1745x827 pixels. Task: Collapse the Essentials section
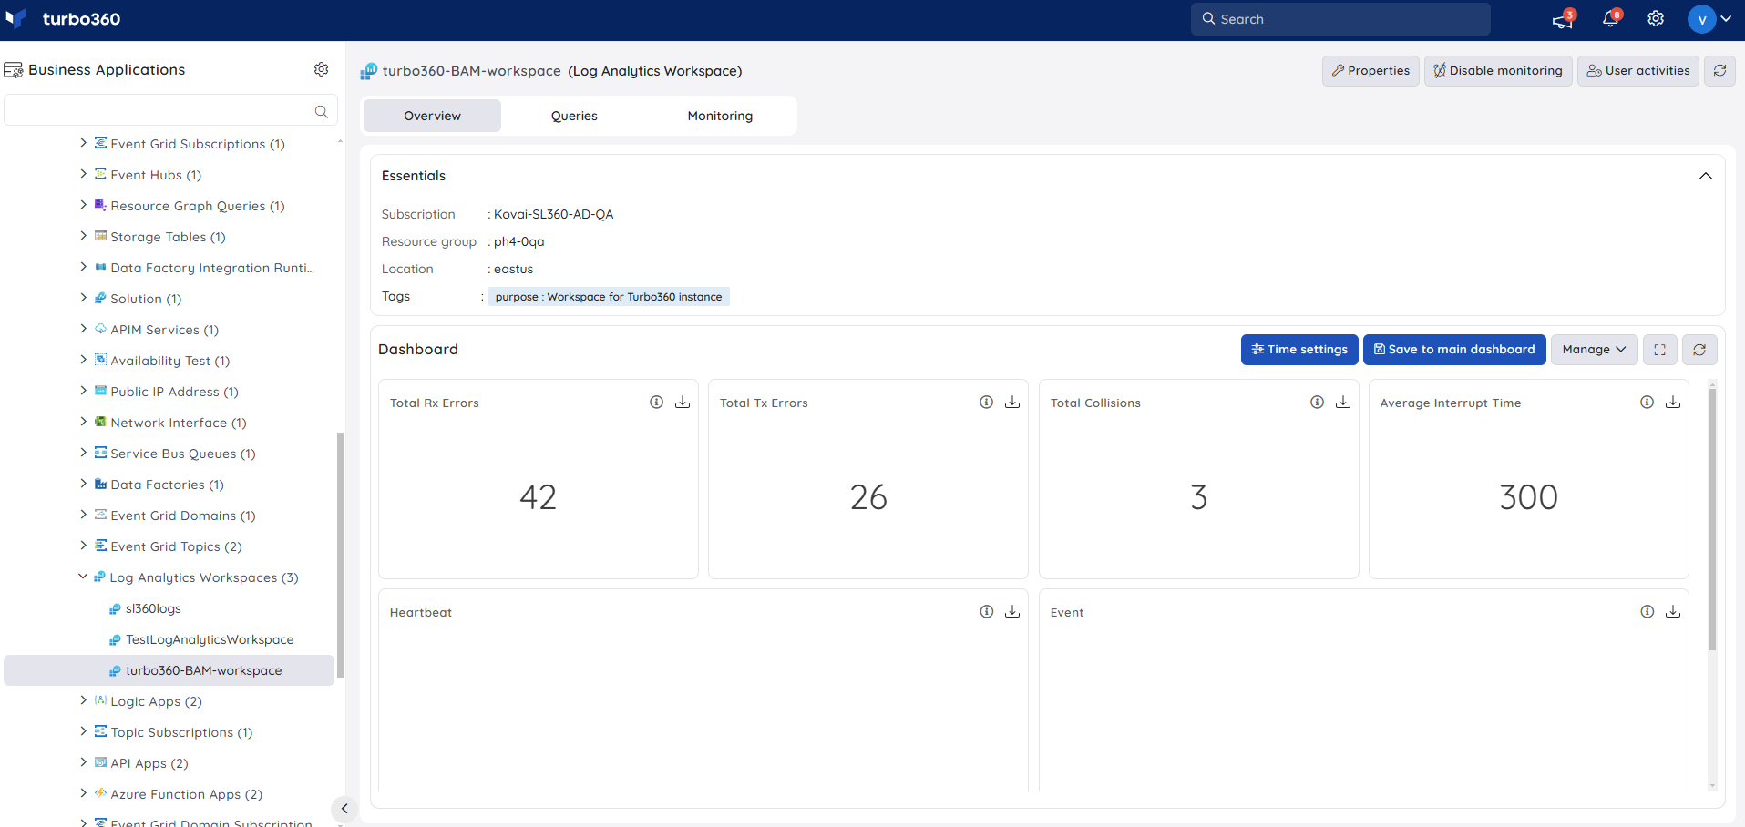(x=1706, y=176)
